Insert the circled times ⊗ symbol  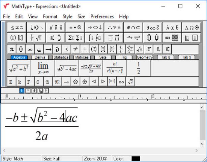click(x=76, y=82)
